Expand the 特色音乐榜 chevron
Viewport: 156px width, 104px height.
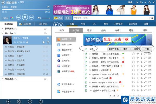74,92
